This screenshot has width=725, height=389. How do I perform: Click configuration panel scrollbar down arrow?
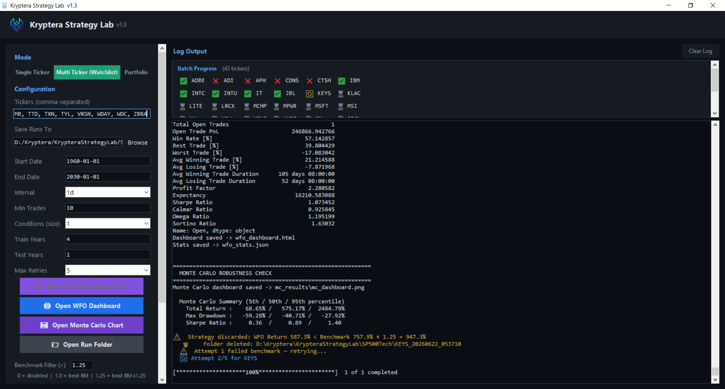[x=162, y=380]
